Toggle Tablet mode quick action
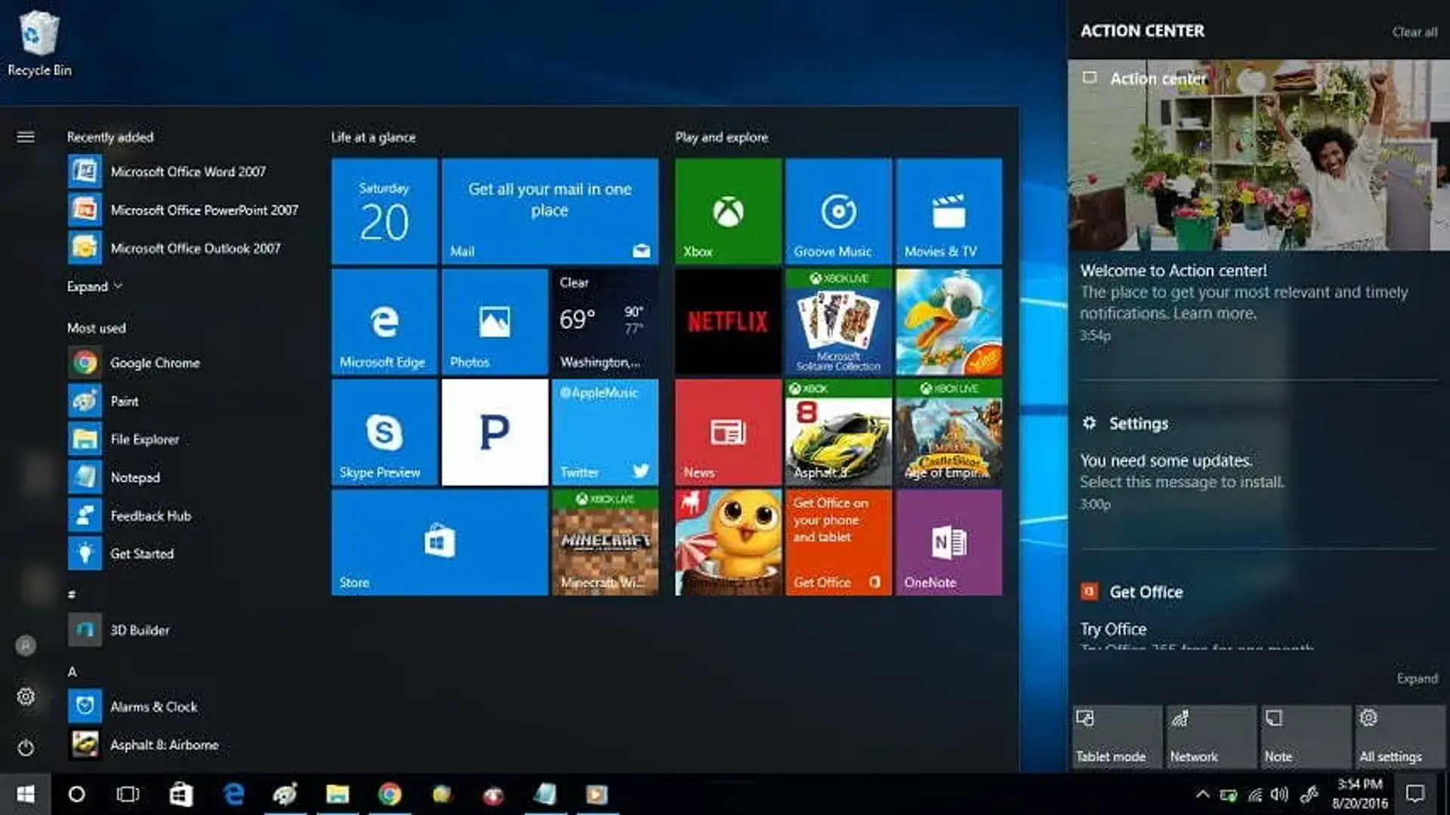Viewport: 1450px width, 815px height. (1117, 737)
